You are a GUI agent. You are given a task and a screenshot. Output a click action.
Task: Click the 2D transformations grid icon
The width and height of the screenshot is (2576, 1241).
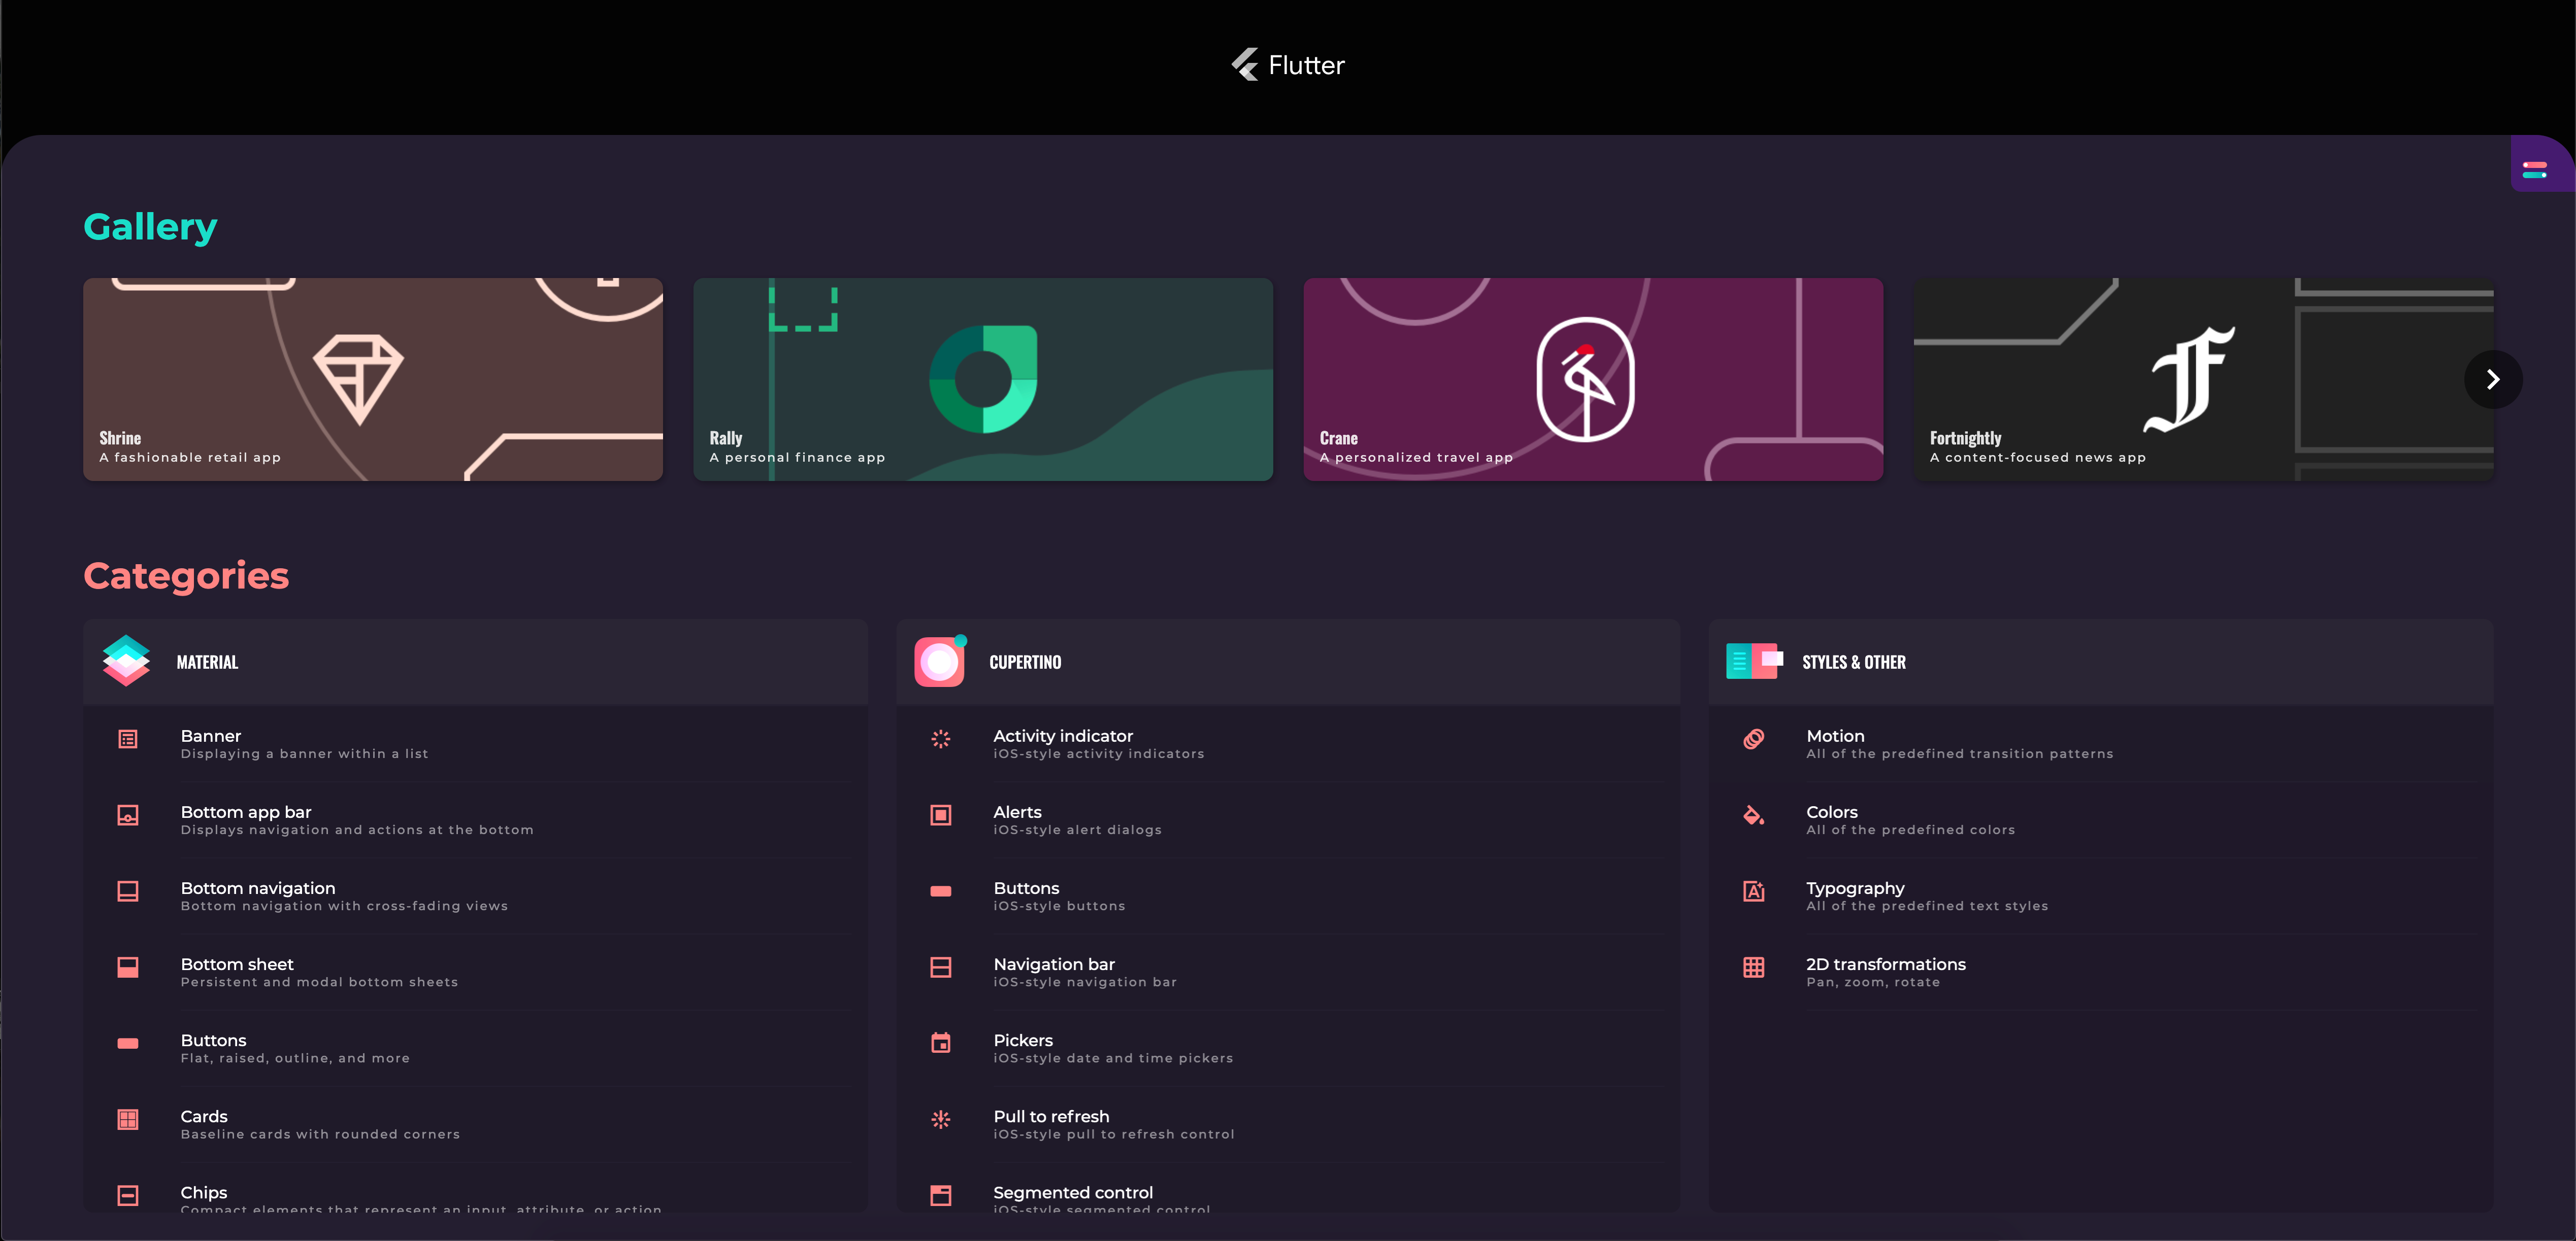[x=1754, y=967]
